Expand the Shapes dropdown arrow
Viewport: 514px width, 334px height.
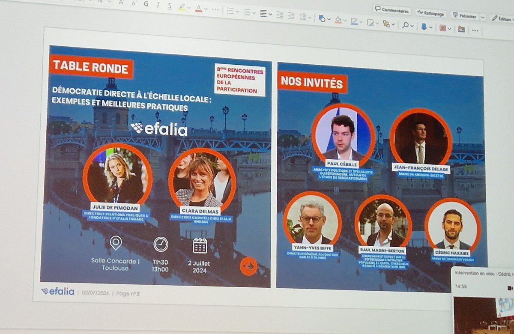(329, 19)
